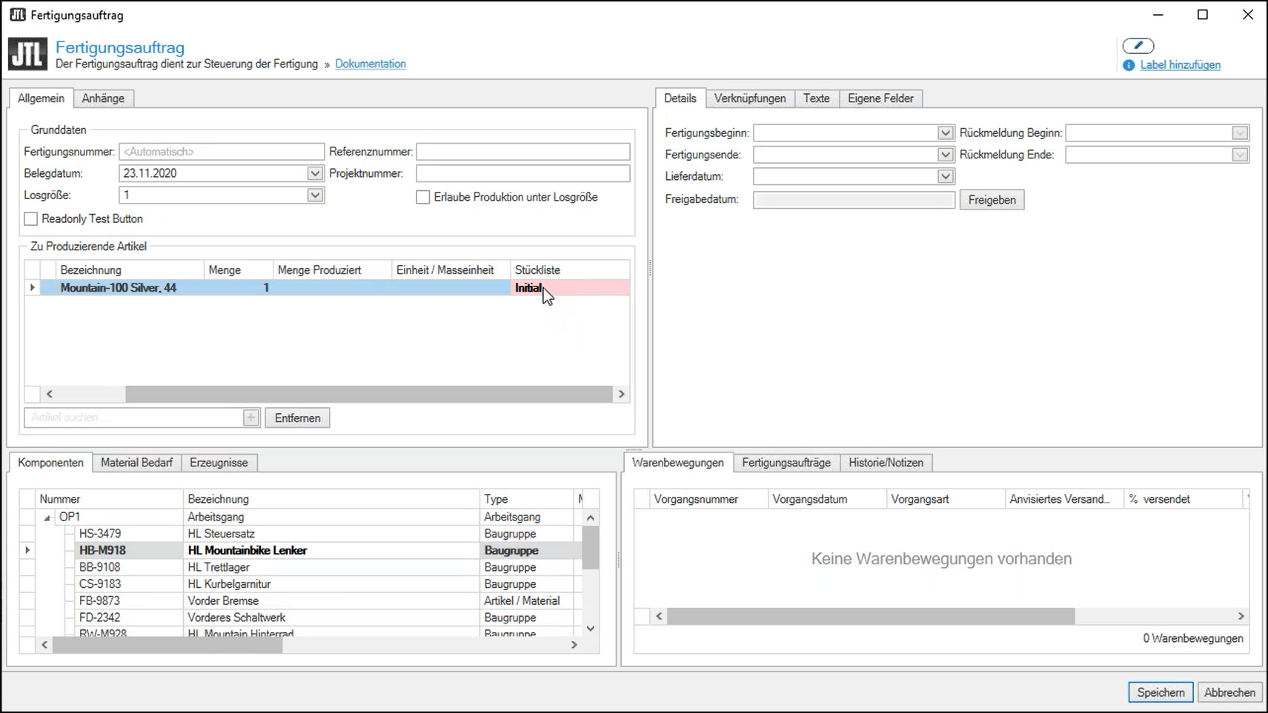Viewport: 1268px width, 713px height.
Task: Switch to the Material Bedarf tab
Action: click(136, 462)
